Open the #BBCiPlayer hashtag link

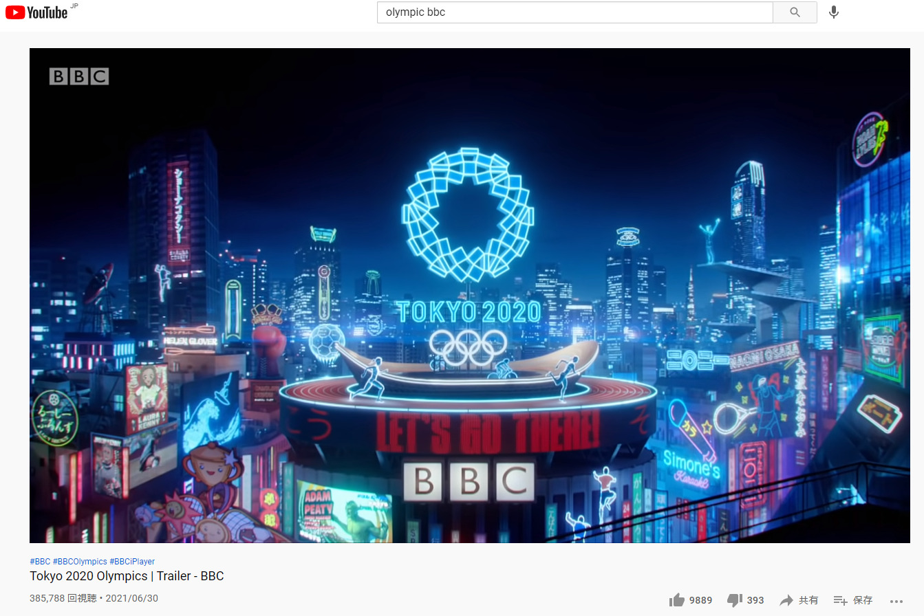click(132, 562)
